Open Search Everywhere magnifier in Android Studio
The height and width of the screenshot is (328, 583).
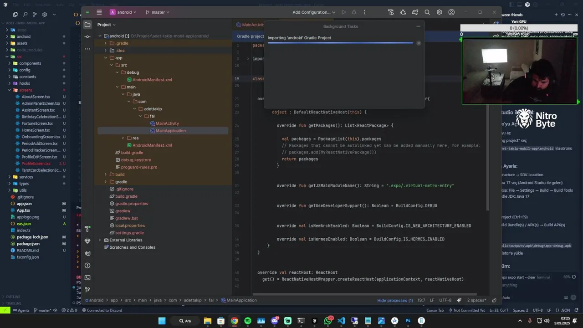click(x=427, y=12)
